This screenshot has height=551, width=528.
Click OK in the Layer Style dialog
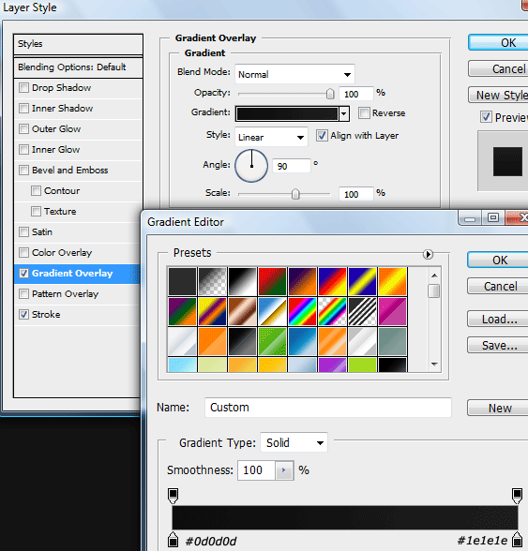point(498,42)
